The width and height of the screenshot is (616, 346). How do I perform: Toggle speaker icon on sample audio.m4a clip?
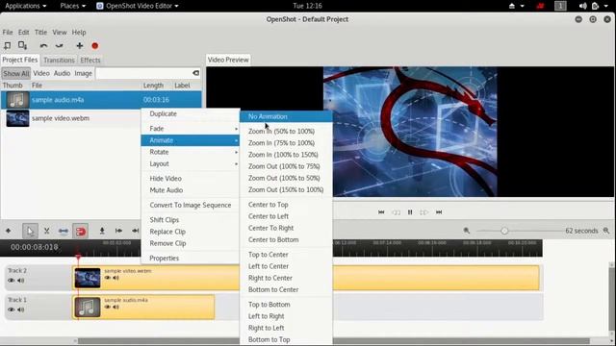[115, 307]
